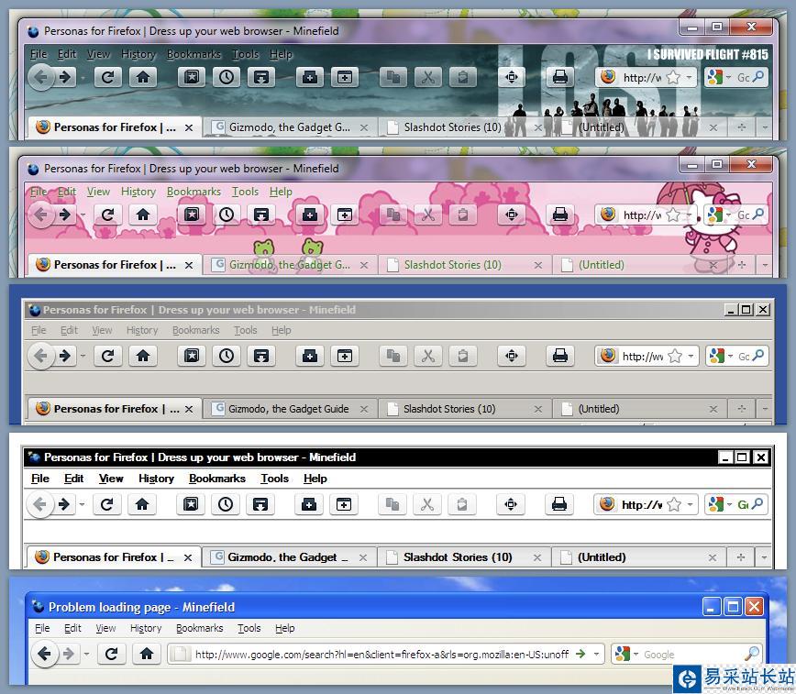
Task: Click Print icon in the LOST-themed window
Action: pos(560,78)
